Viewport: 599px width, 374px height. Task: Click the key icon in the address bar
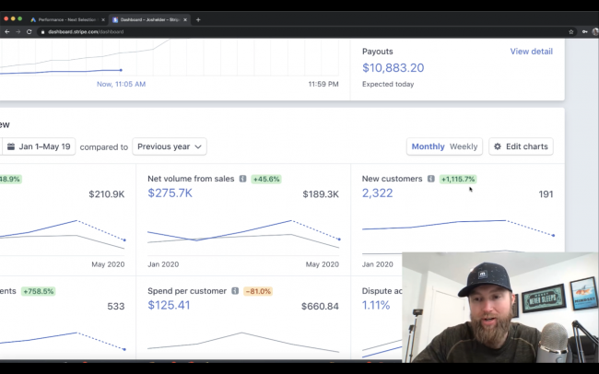point(585,31)
